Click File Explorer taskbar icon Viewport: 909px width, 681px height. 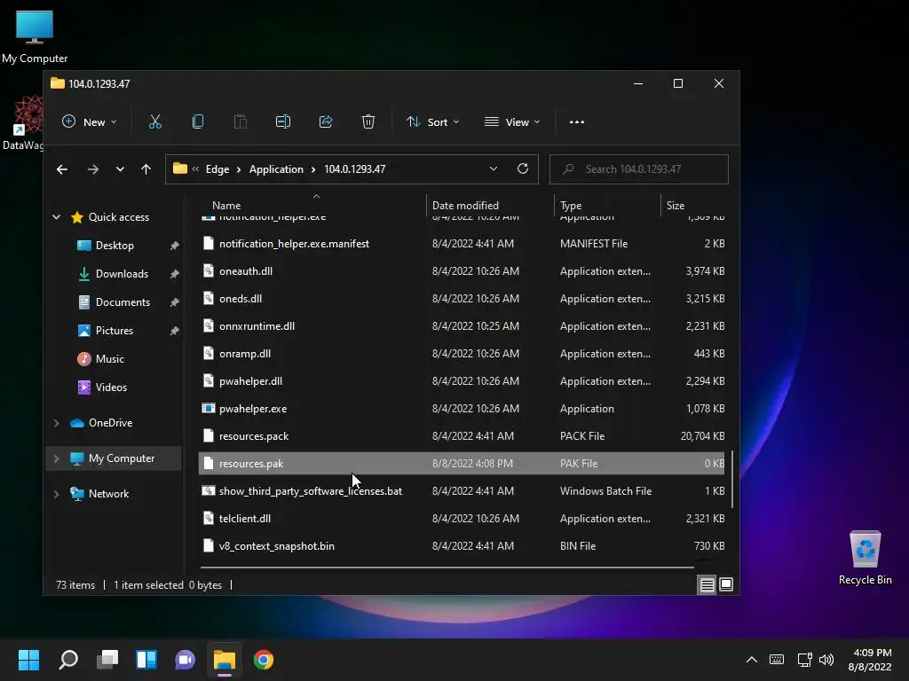225,660
